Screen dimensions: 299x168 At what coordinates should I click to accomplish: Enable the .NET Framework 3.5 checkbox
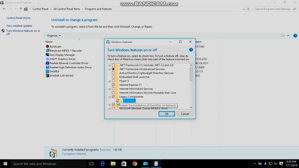[113, 65]
